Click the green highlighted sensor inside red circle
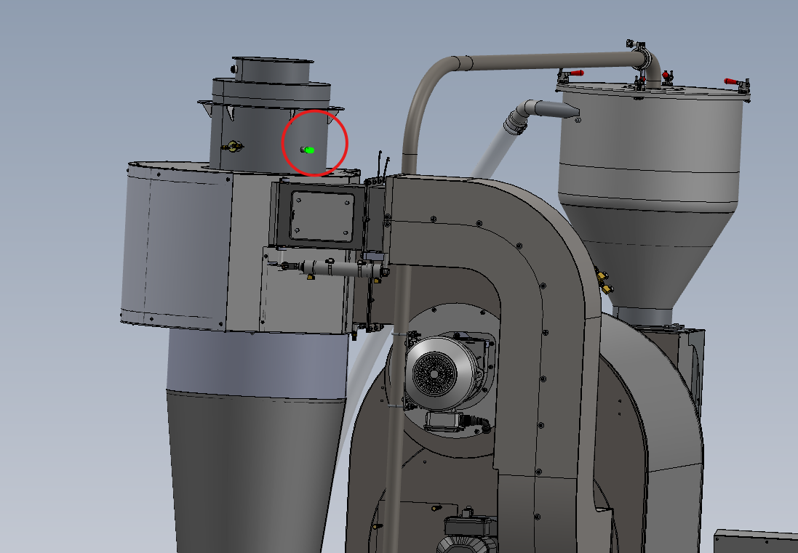Viewport: 798px width, 553px height. [x=308, y=150]
